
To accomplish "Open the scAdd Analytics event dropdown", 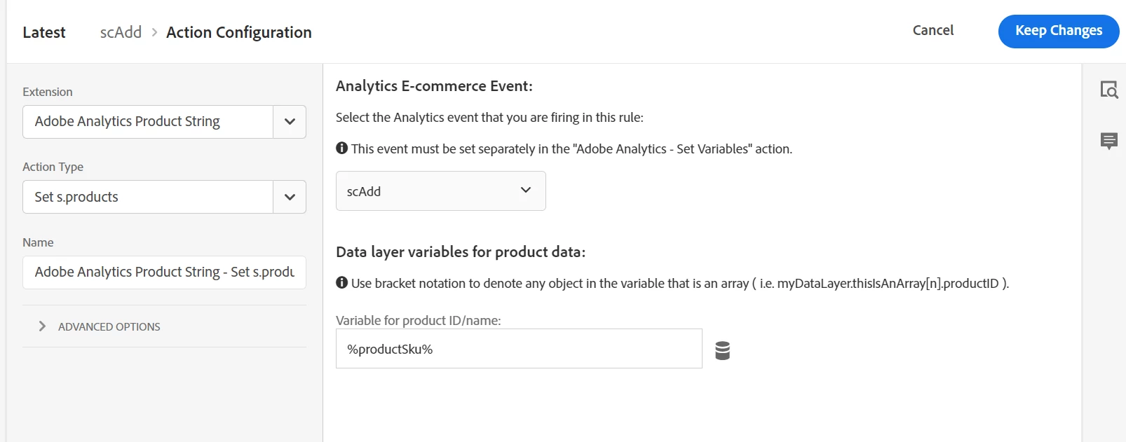I will pyautogui.click(x=440, y=191).
